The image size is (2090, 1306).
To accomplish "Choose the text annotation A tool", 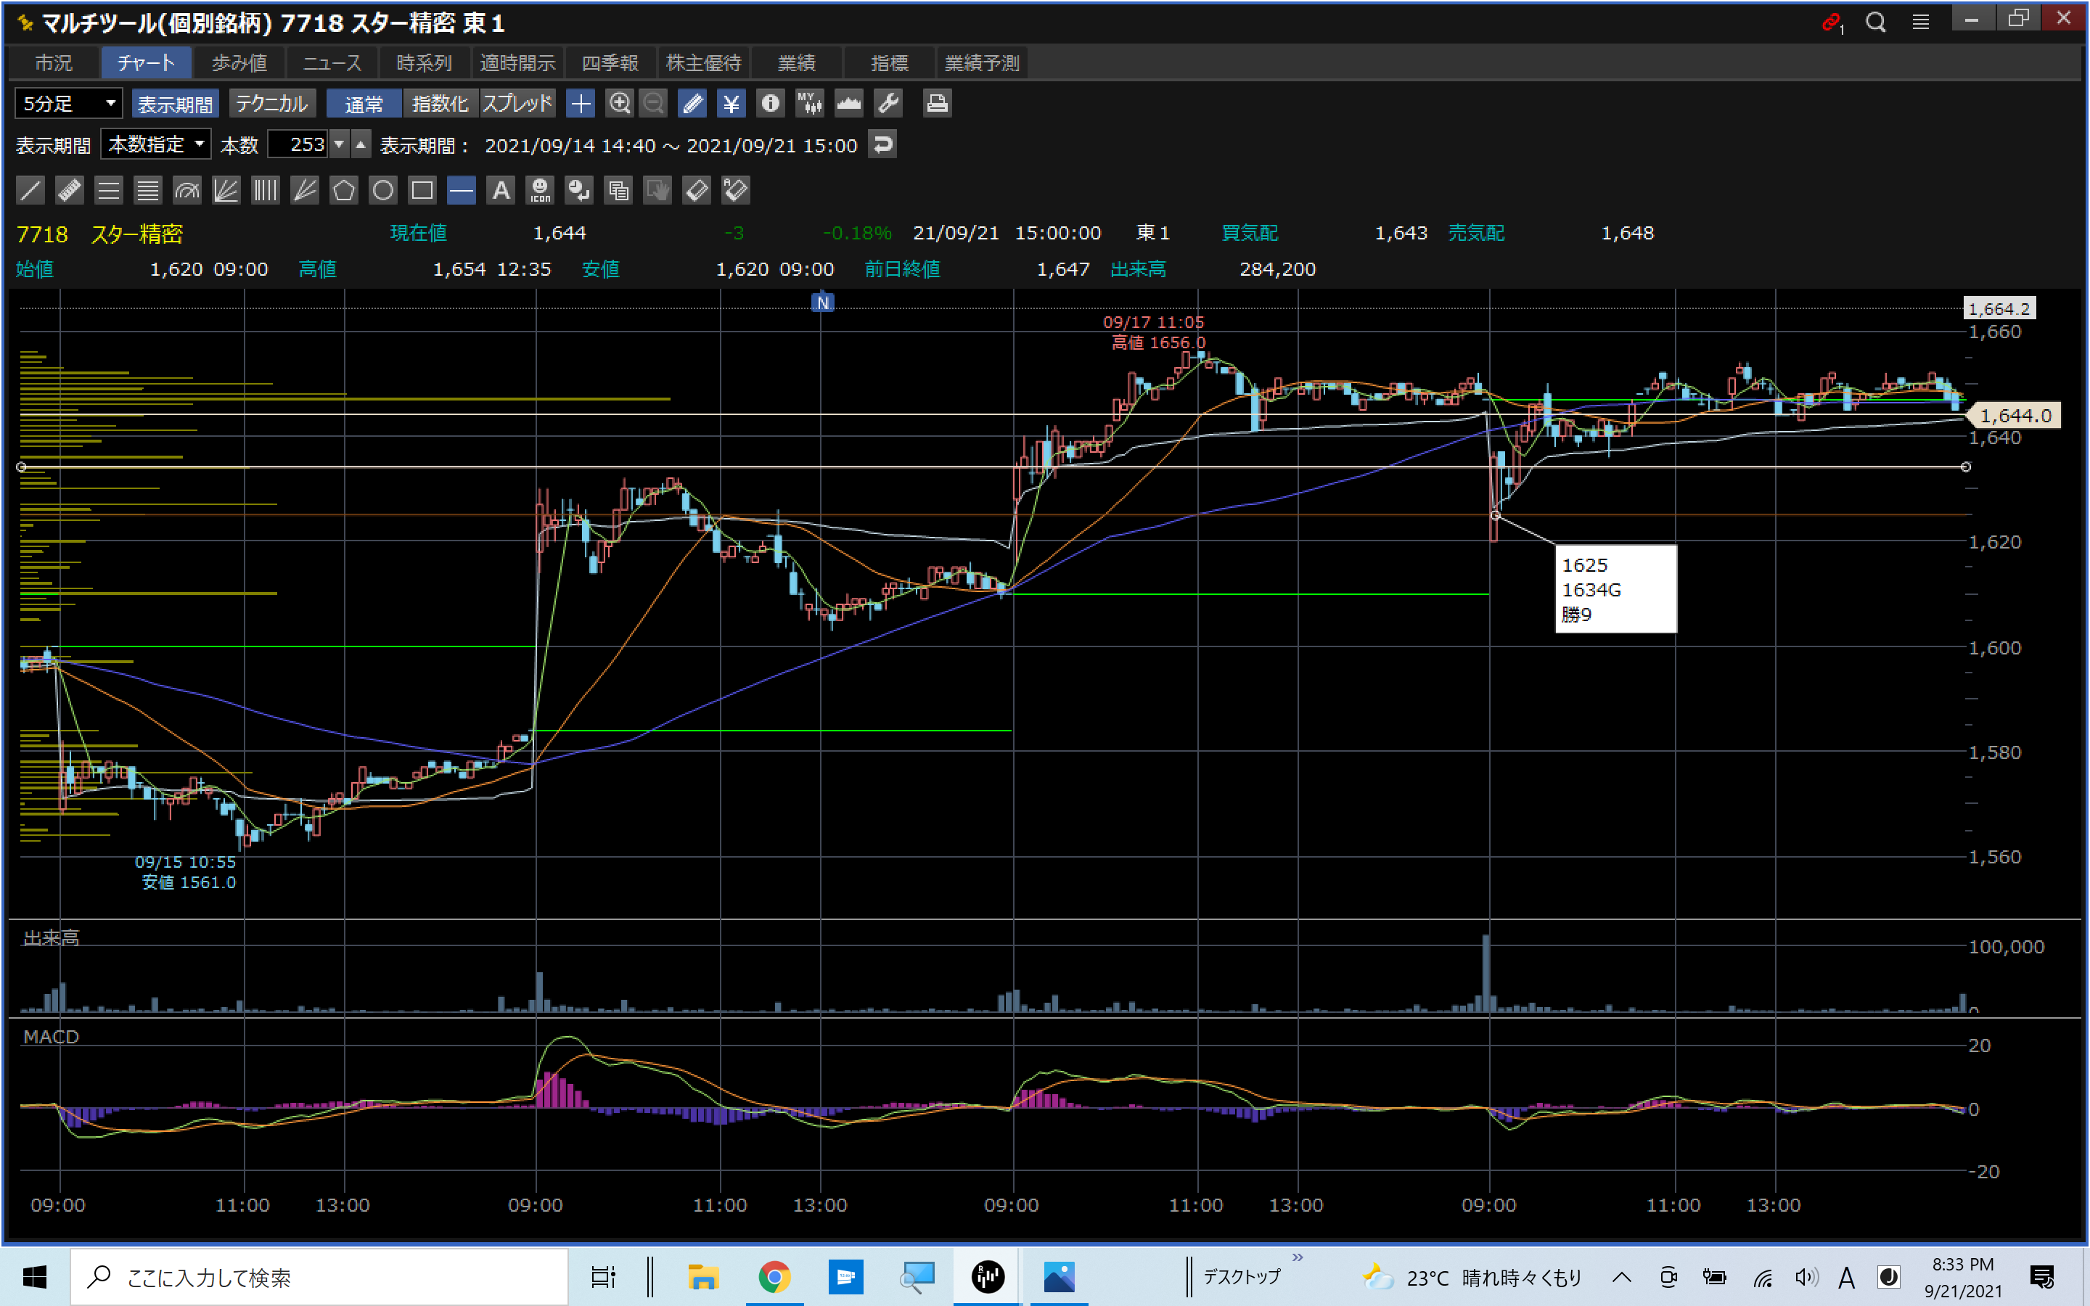I will (x=501, y=190).
